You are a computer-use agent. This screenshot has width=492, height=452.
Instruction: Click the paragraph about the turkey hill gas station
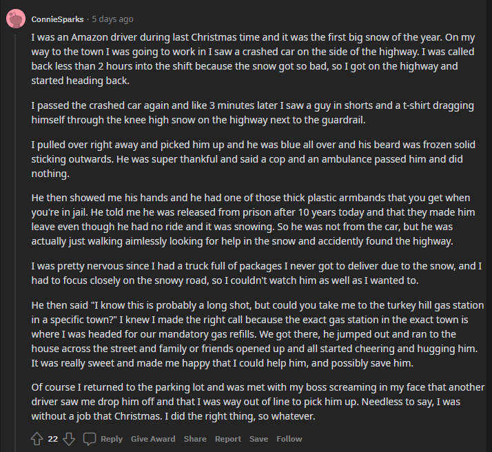(257, 334)
